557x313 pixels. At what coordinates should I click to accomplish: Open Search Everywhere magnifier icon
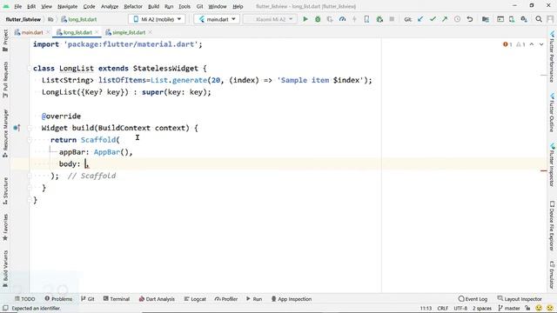539,19
